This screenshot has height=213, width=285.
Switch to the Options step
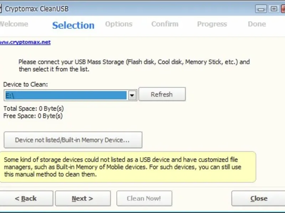pyautogui.click(x=119, y=24)
